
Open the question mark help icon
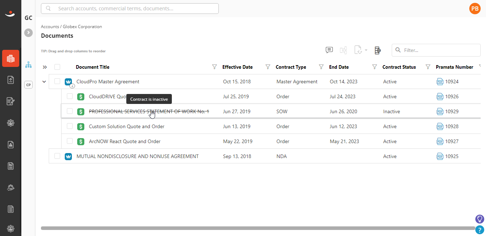[480, 230]
